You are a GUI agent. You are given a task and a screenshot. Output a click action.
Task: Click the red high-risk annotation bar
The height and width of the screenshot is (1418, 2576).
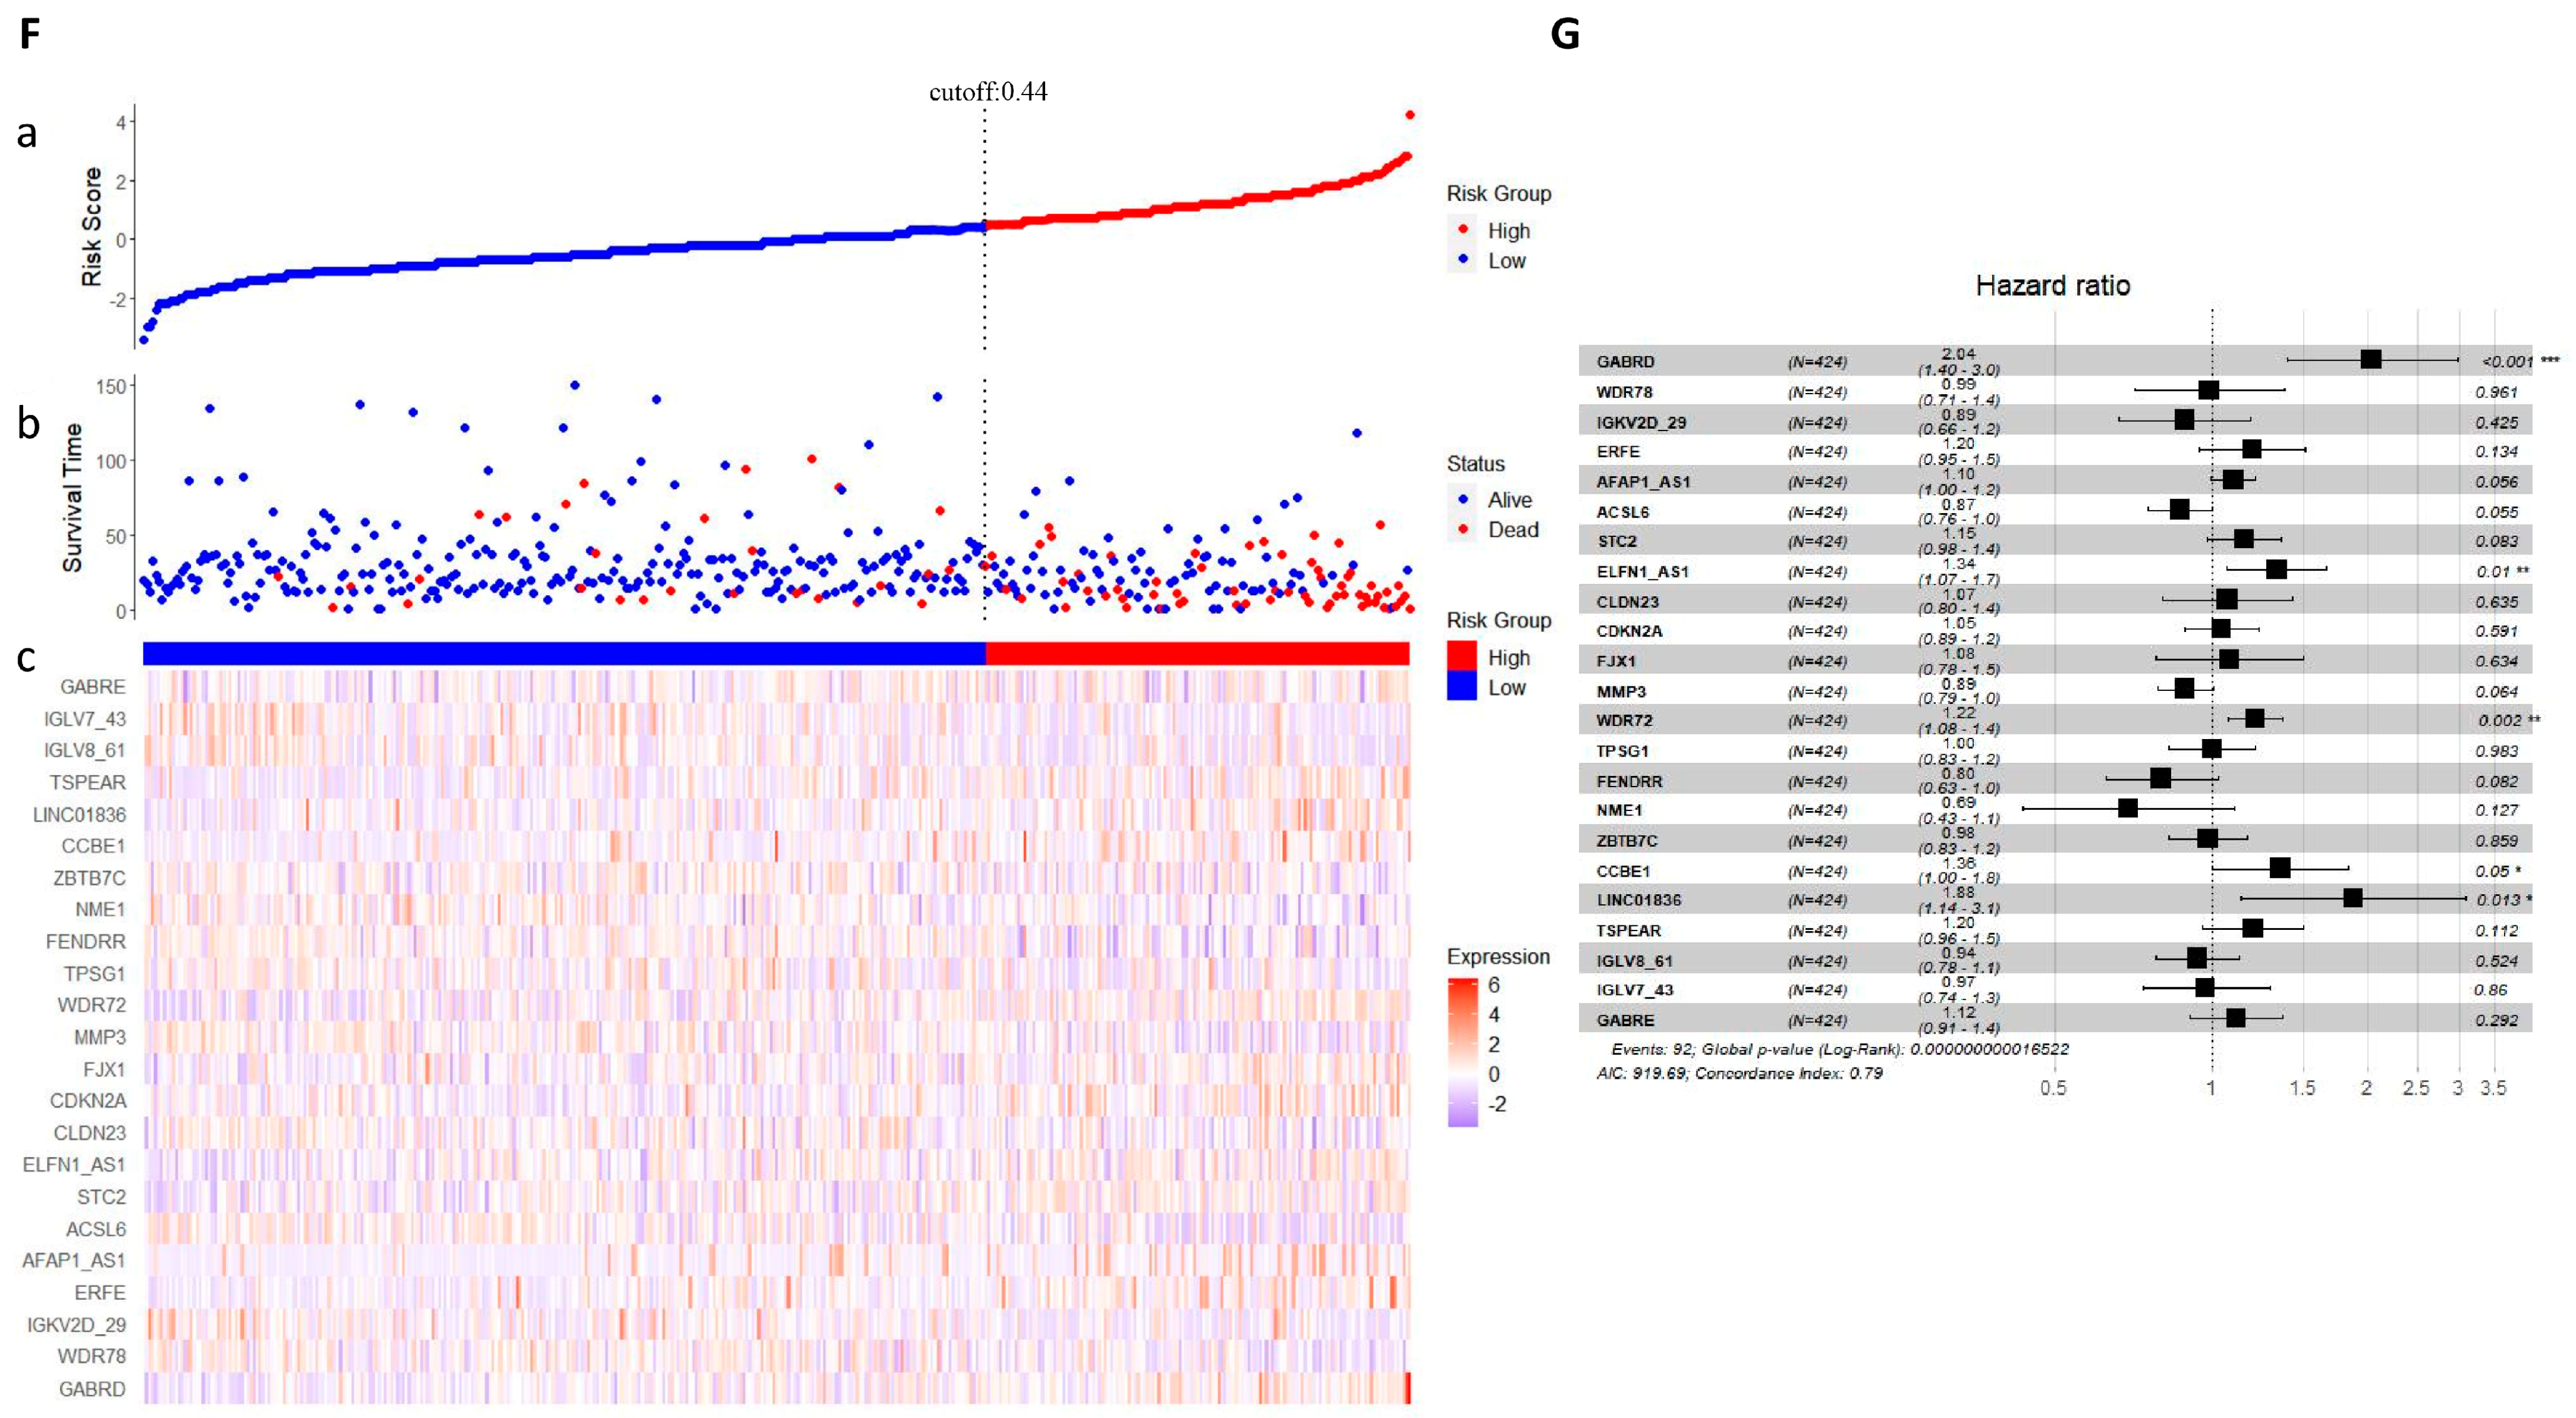click(x=1197, y=654)
